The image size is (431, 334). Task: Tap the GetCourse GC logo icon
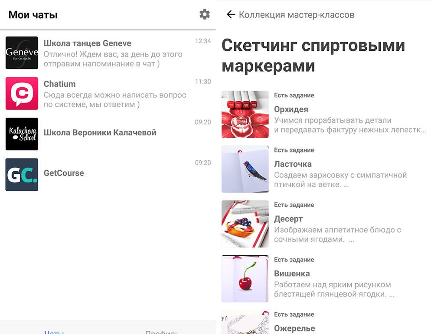point(22,175)
